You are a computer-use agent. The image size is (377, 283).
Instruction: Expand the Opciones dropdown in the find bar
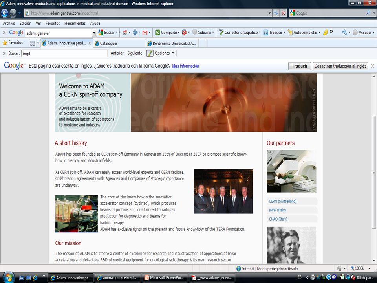pos(173,53)
